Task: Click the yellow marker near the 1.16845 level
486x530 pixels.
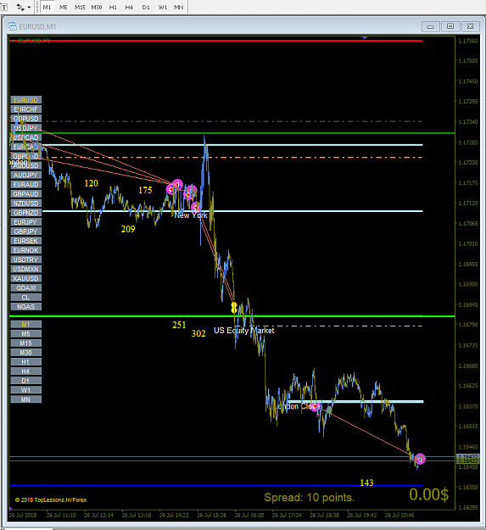Action: [234, 308]
